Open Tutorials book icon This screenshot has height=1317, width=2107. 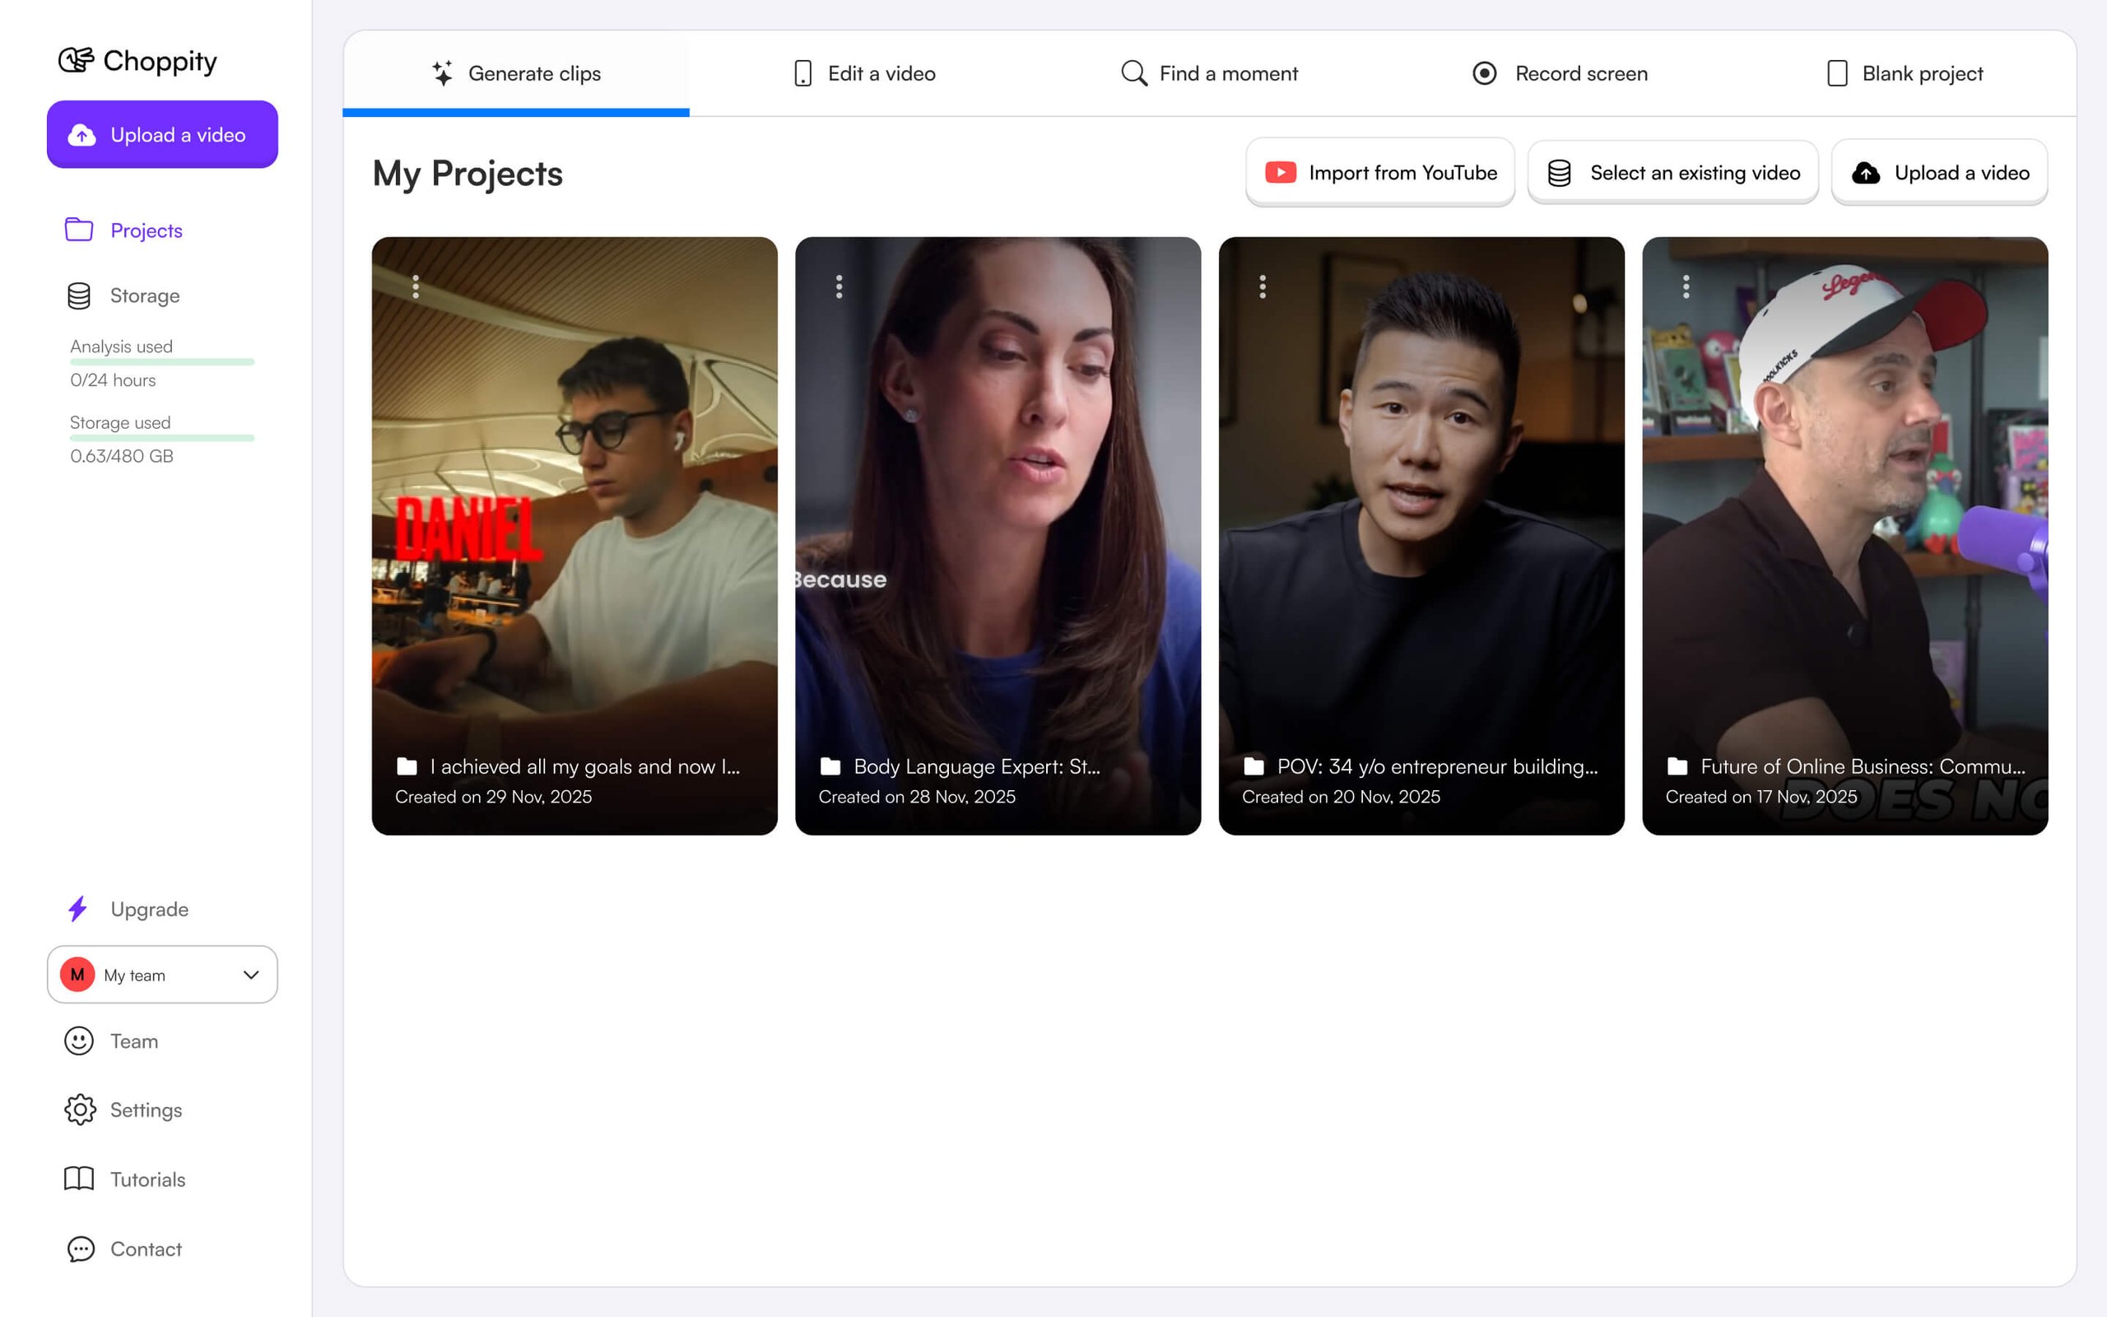pyautogui.click(x=147, y=1180)
